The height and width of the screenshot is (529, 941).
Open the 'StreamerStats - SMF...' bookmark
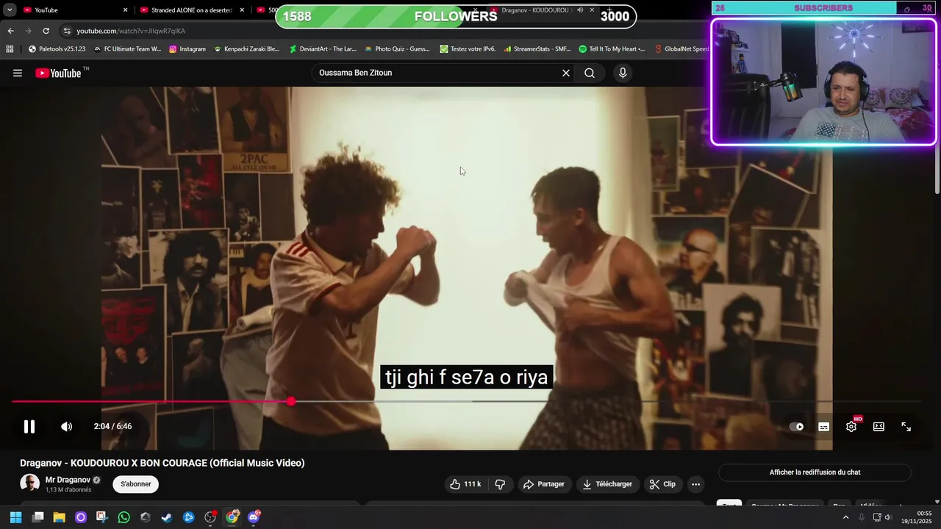point(537,49)
